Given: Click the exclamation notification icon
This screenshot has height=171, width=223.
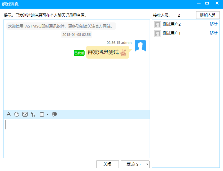Looking at the screenshot, I should (x=42, y=114).
